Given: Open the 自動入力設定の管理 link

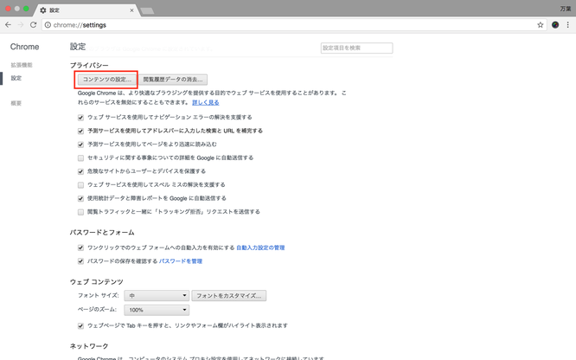Looking at the screenshot, I should click(x=260, y=247).
